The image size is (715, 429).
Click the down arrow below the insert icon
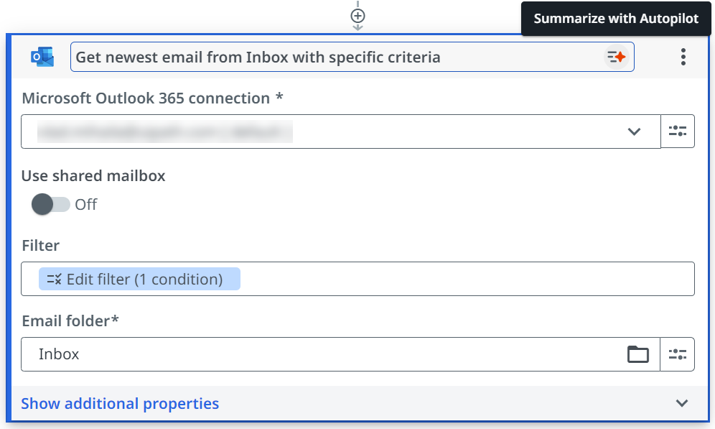[x=357, y=26]
